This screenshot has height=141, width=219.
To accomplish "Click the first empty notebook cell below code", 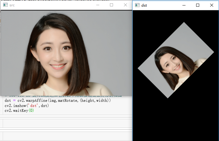I will 67,123.
